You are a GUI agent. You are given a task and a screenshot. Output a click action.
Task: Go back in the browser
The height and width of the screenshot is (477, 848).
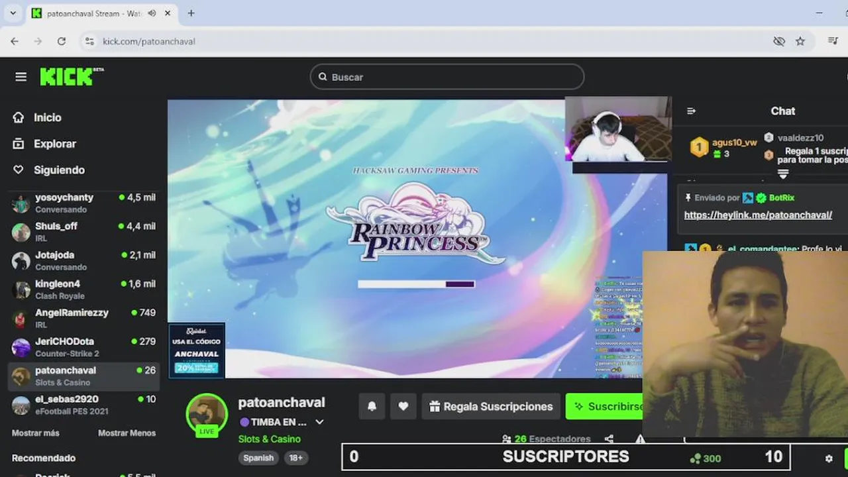[15, 41]
